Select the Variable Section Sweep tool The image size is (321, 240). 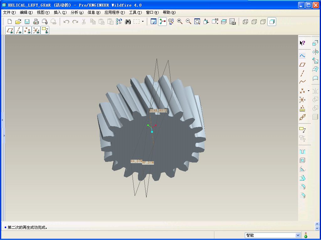pyautogui.click(x=315, y=60)
